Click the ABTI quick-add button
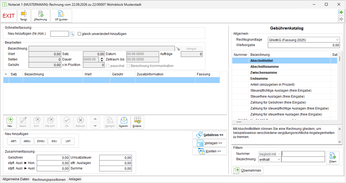The width and height of the screenshot is (346, 183). click(x=14, y=142)
